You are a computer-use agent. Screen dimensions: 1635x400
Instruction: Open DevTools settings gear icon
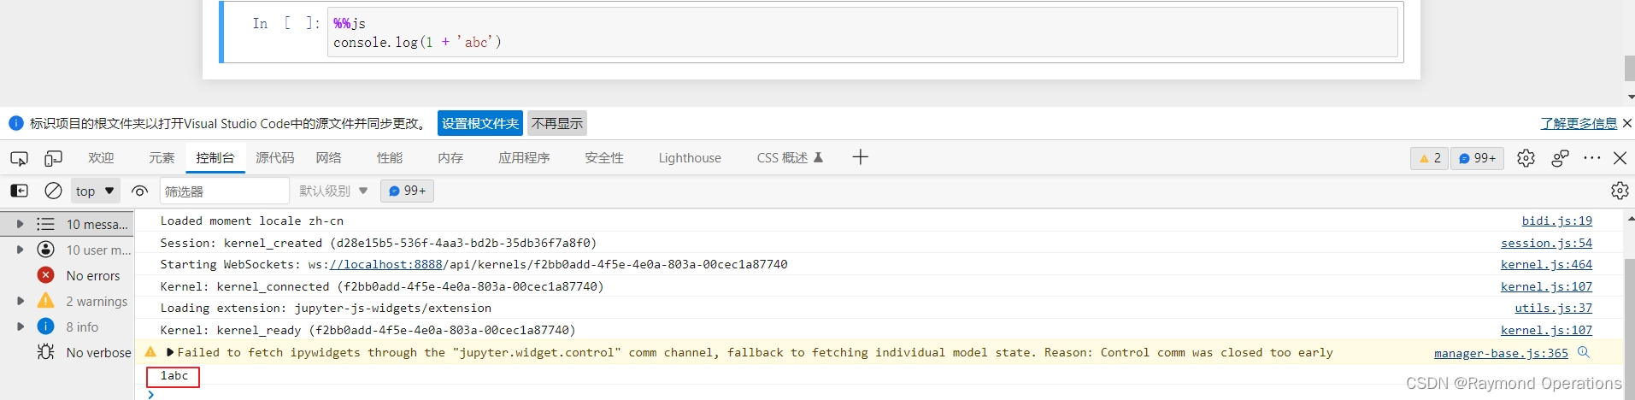click(x=1526, y=158)
